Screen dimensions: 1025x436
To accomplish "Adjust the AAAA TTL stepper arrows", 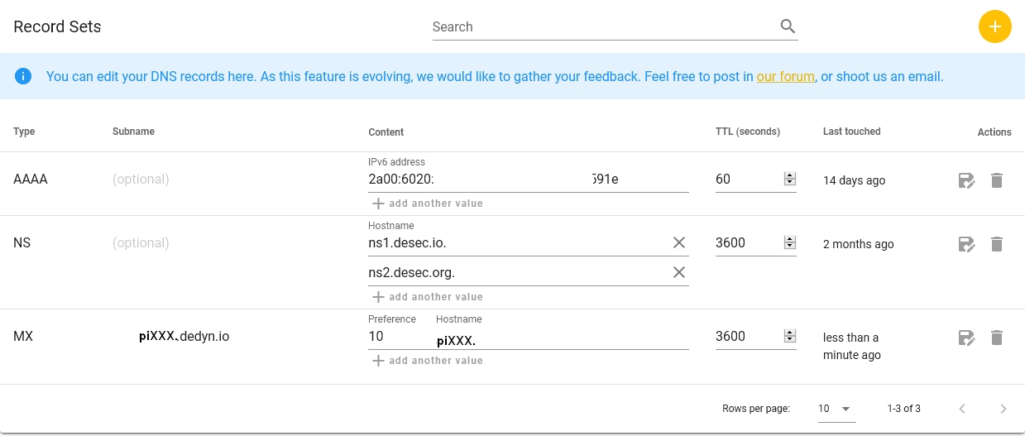I will pos(790,179).
